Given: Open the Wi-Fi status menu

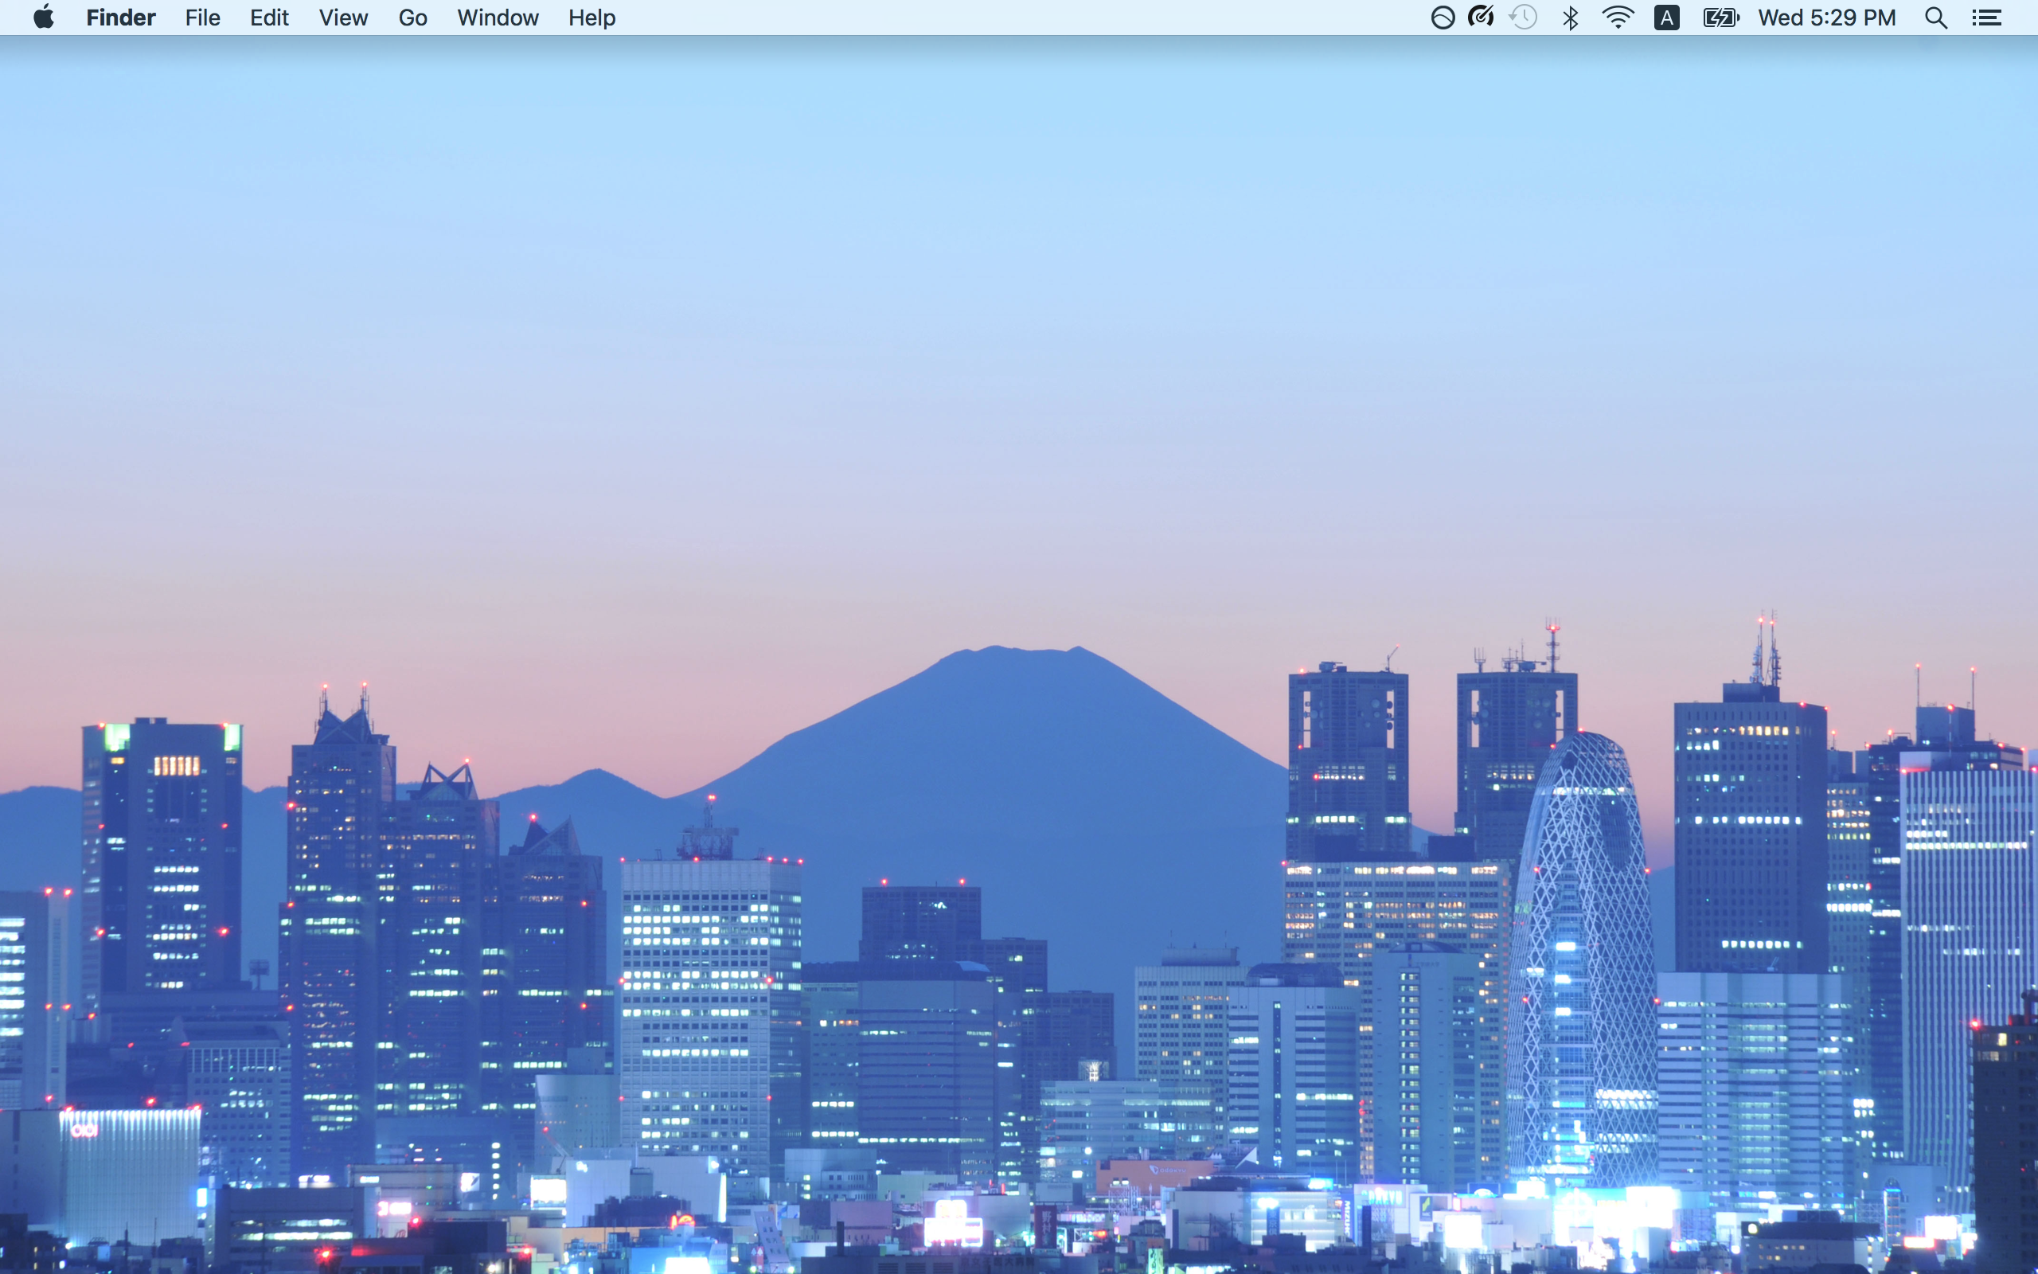Looking at the screenshot, I should pyautogui.click(x=1617, y=18).
